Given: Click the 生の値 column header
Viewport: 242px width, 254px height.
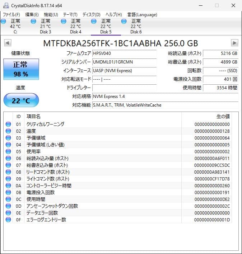Looking at the screenshot, I should 206,116.
